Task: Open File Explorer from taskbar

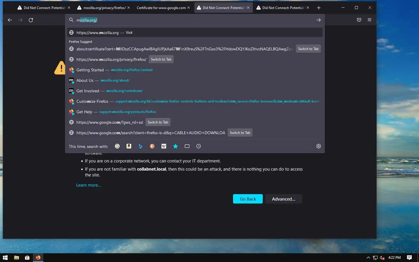Action: 17,258
